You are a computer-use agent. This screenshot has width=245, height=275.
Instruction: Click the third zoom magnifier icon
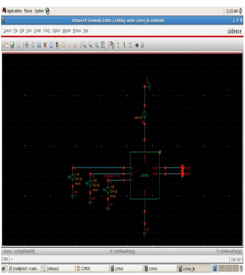[x=96, y=45]
